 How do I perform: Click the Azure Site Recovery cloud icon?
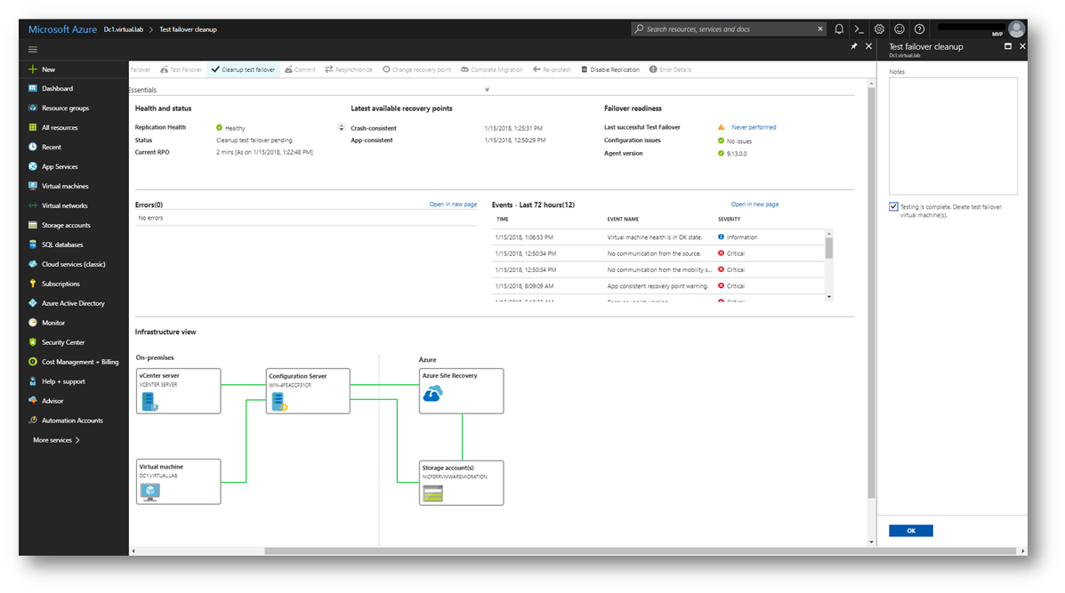point(432,394)
